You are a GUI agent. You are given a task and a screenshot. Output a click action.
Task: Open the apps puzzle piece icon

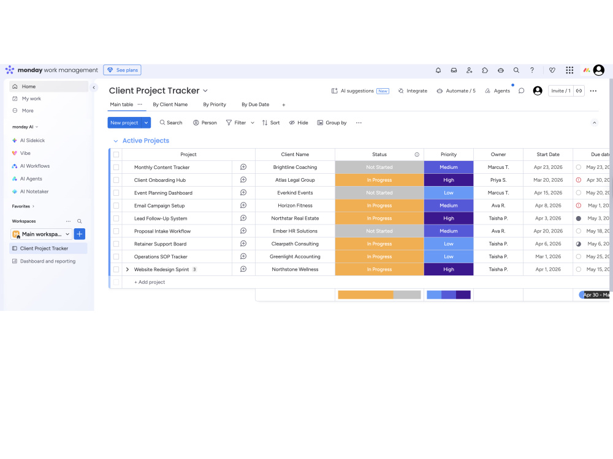[x=485, y=70]
